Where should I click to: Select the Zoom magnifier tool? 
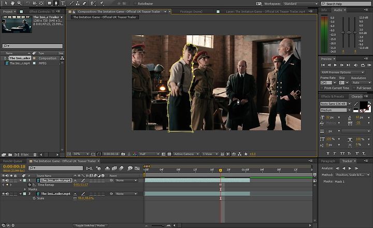19,3
